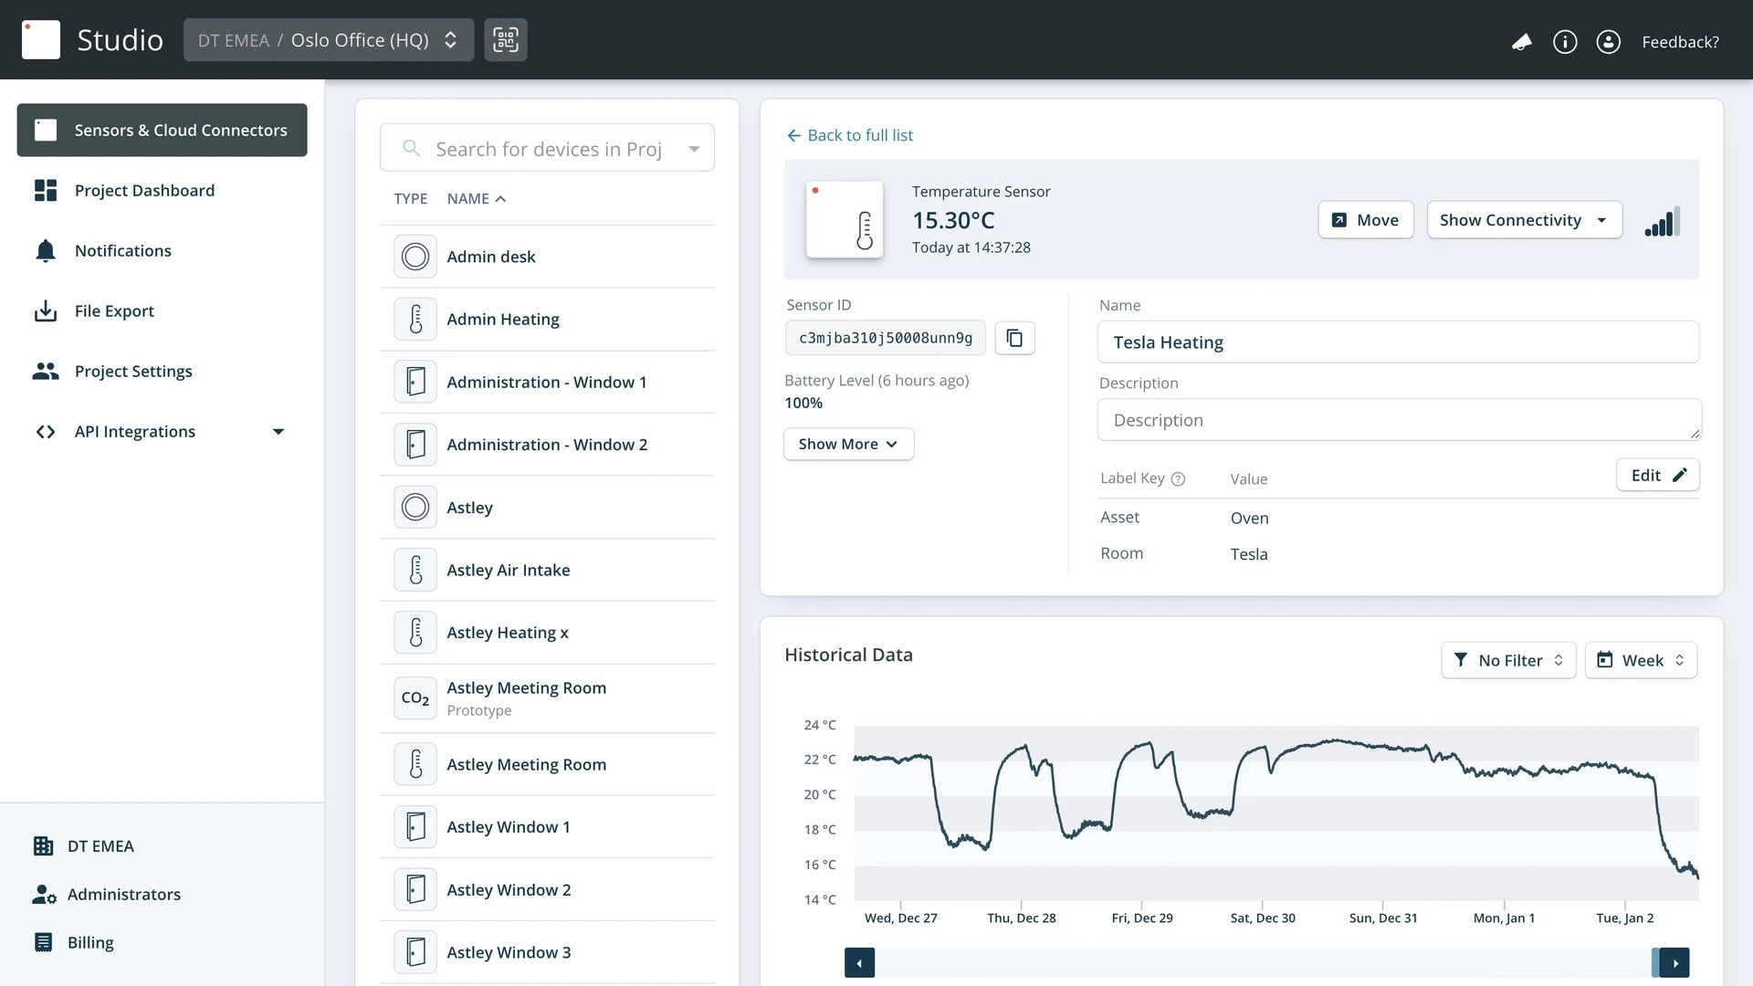Open the user account profile icon

click(x=1609, y=42)
